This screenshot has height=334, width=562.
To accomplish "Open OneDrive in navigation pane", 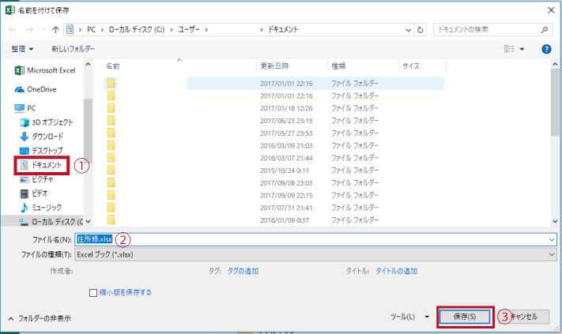I will click(x=44, y=89).
